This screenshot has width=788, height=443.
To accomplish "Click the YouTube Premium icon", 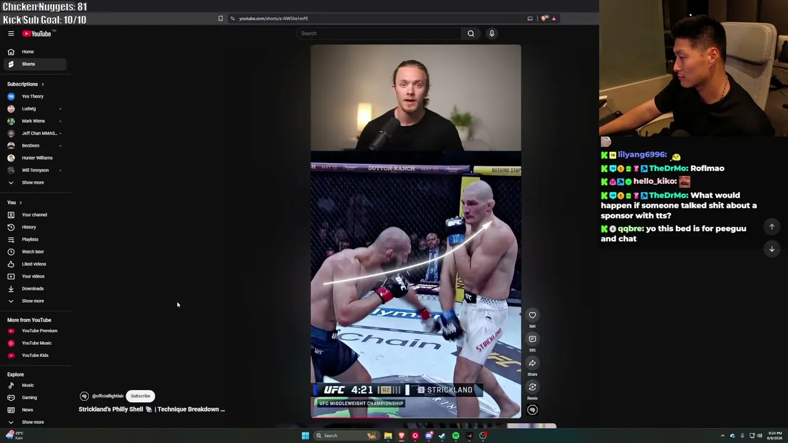I will click(x=11, y=331).
